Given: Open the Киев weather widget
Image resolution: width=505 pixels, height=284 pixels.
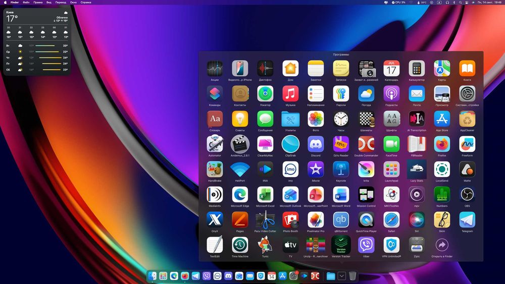Looking at the screenshot, I should tap(37, 41).
